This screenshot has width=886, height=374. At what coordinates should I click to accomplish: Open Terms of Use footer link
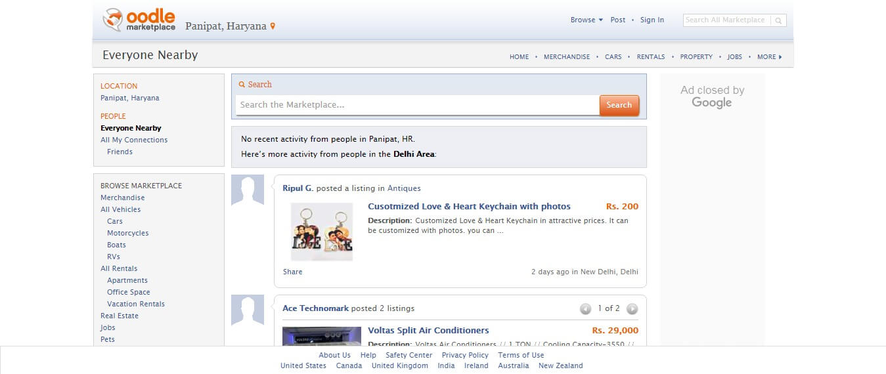[521, 355]
